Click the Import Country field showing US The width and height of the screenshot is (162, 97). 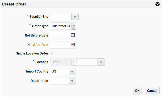(x=60, y=71)
